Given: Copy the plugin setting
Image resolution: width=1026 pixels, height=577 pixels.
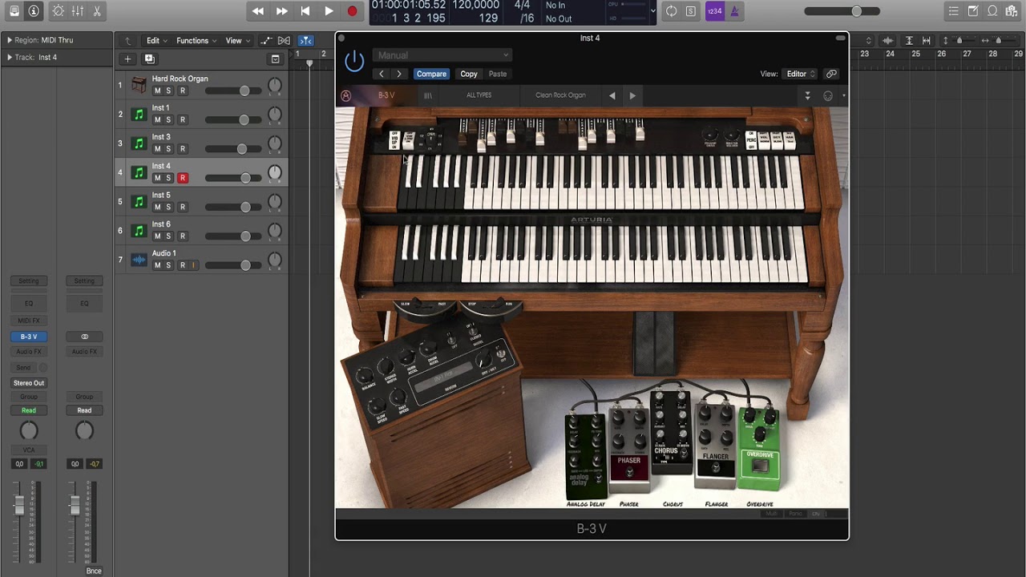Looking at the screenshot, I should (x=469, y=74).
